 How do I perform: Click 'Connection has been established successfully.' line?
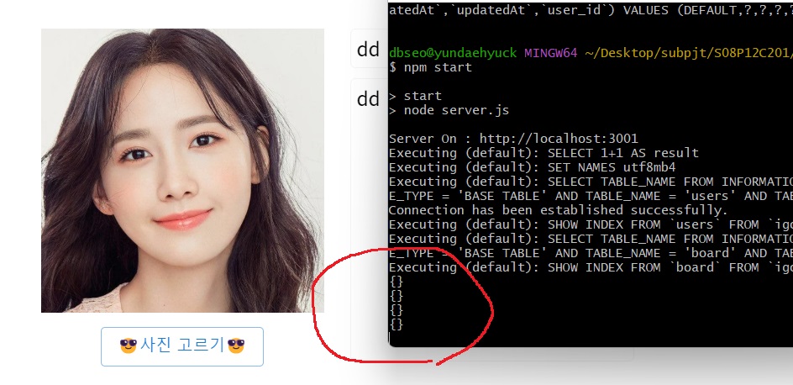(x=559, y=210)
